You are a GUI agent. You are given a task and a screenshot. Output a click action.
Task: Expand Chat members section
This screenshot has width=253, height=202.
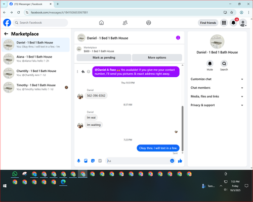click(217, 88)
